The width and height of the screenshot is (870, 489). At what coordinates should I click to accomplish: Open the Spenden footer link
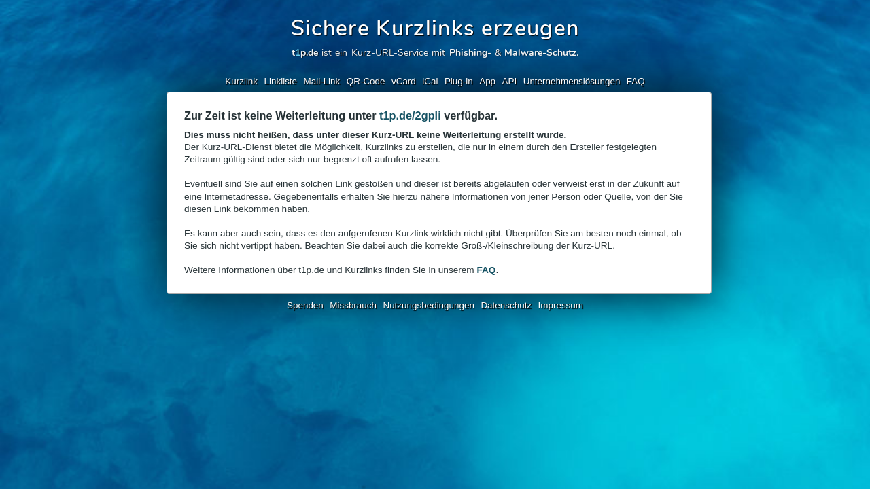305,306
